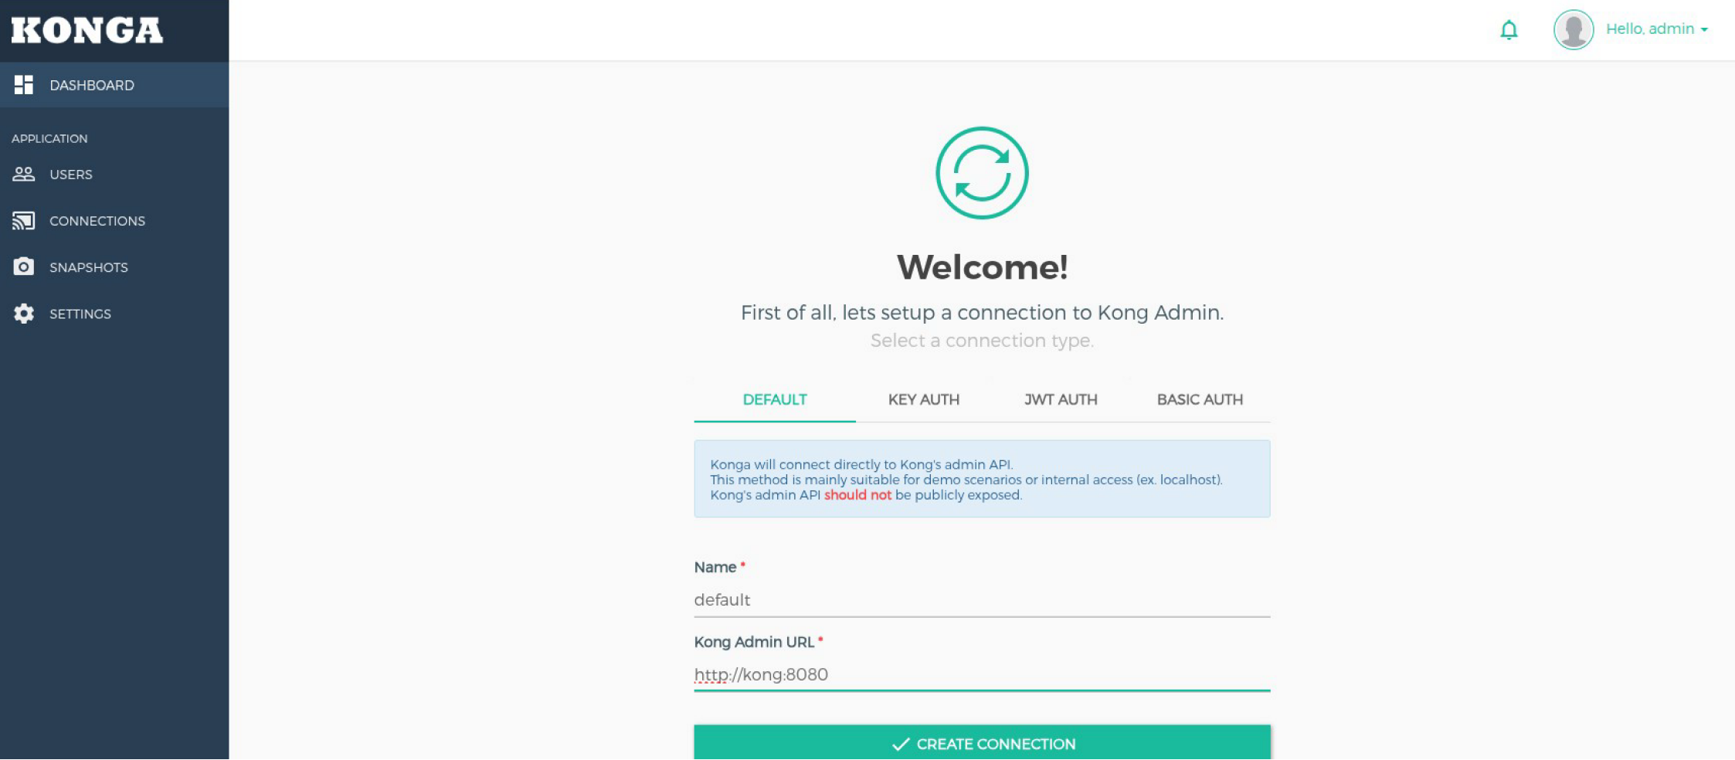Click the Welcome! heading
The height and width of the screenshot is (760, 1735).
tap(982, 267)
